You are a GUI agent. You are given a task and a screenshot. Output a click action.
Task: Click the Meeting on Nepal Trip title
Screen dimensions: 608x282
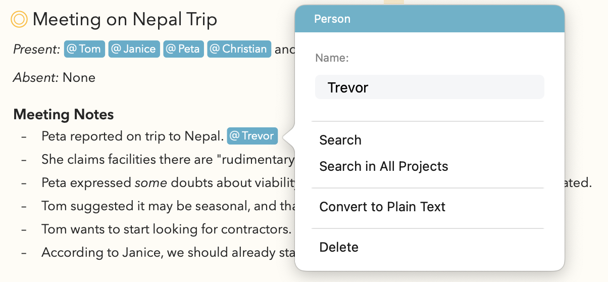point(125,20)
